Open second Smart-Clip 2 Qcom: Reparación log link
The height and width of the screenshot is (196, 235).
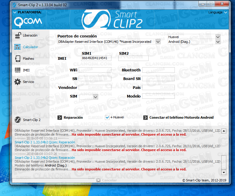point(45,158)
